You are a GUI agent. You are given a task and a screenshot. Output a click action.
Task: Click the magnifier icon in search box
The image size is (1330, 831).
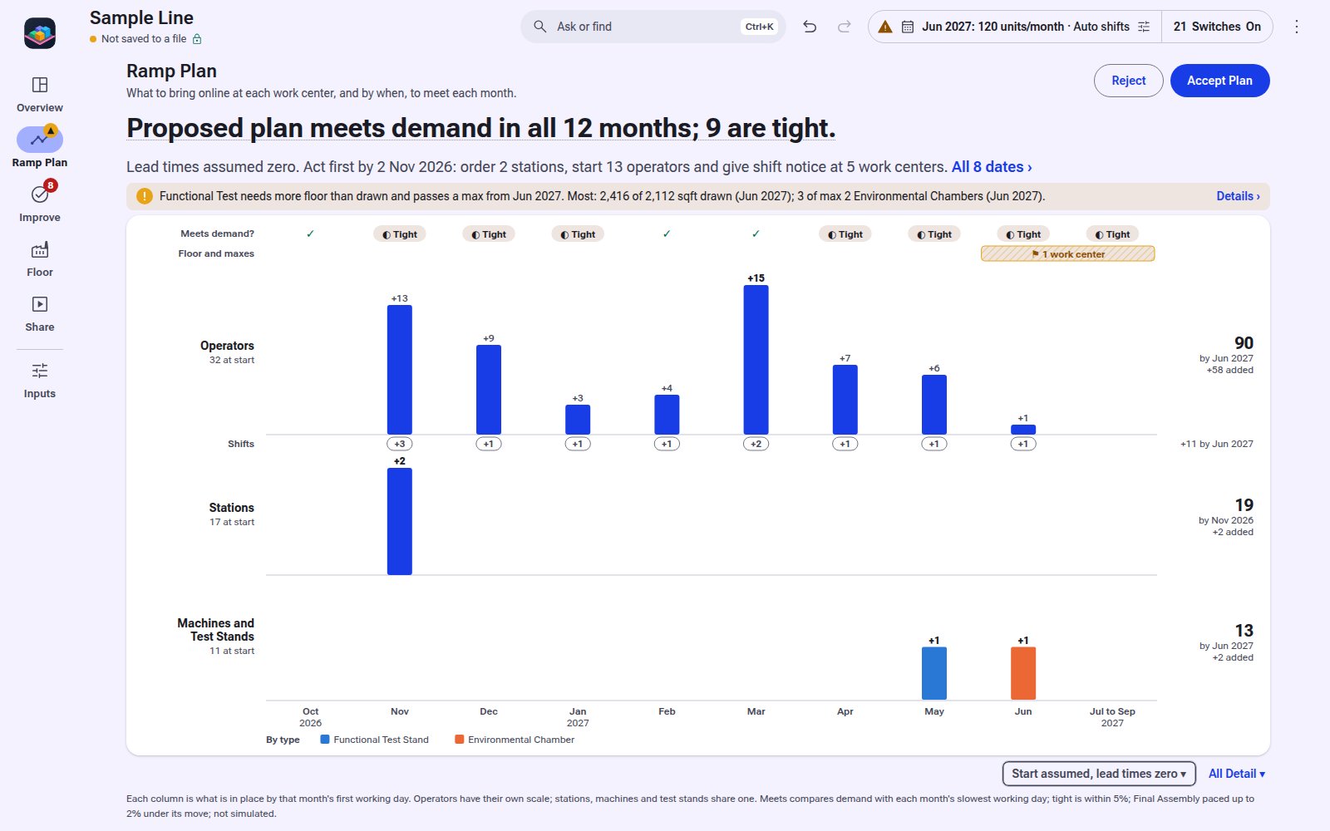click(540, 27)
